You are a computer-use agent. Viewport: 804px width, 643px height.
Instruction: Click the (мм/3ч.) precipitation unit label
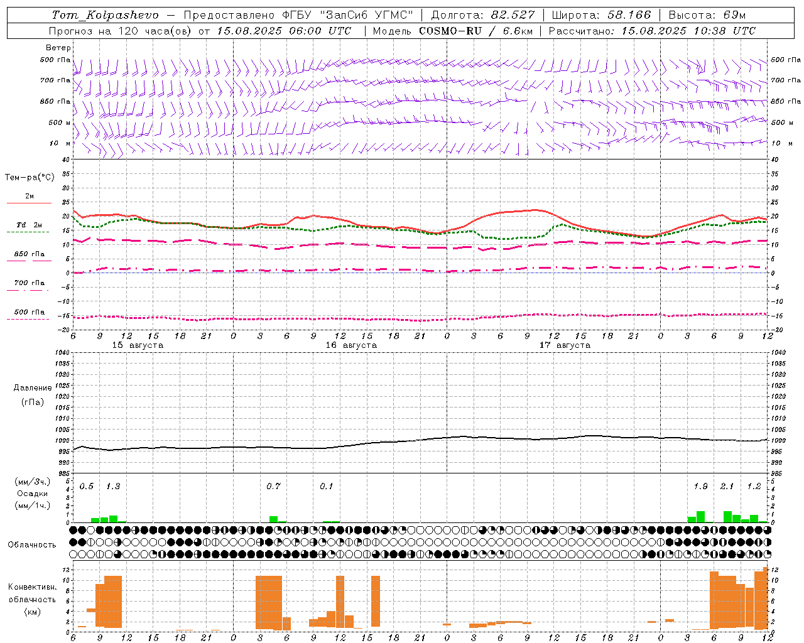[33, 482]
